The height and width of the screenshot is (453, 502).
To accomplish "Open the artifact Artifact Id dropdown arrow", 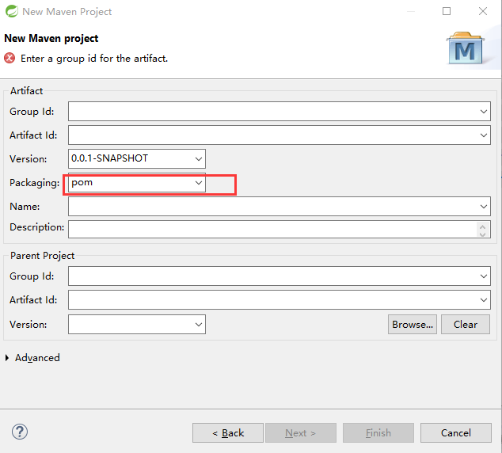I will 484,135.
